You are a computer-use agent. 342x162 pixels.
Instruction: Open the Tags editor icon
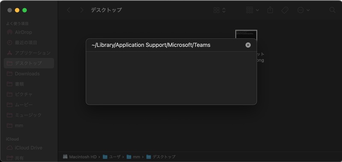[x=285, y=10]
